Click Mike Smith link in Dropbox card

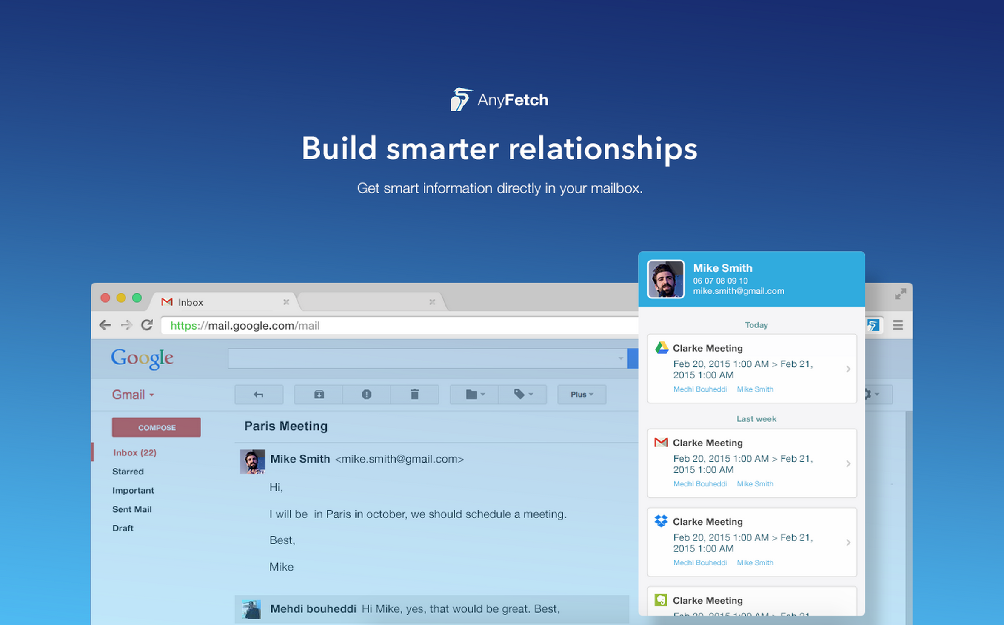755,562
